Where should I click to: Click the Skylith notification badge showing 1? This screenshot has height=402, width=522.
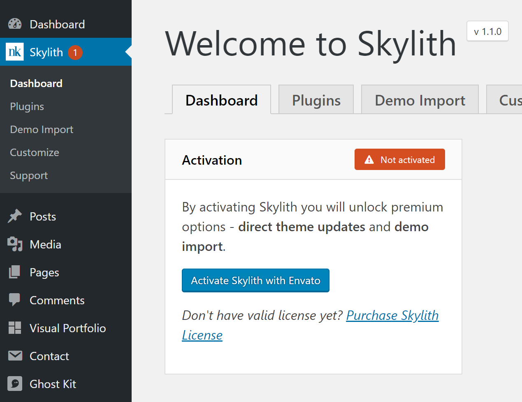75,52
